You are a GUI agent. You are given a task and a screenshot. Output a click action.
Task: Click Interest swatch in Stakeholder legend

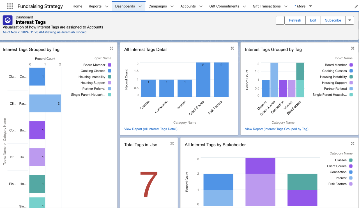click(351, 178)
